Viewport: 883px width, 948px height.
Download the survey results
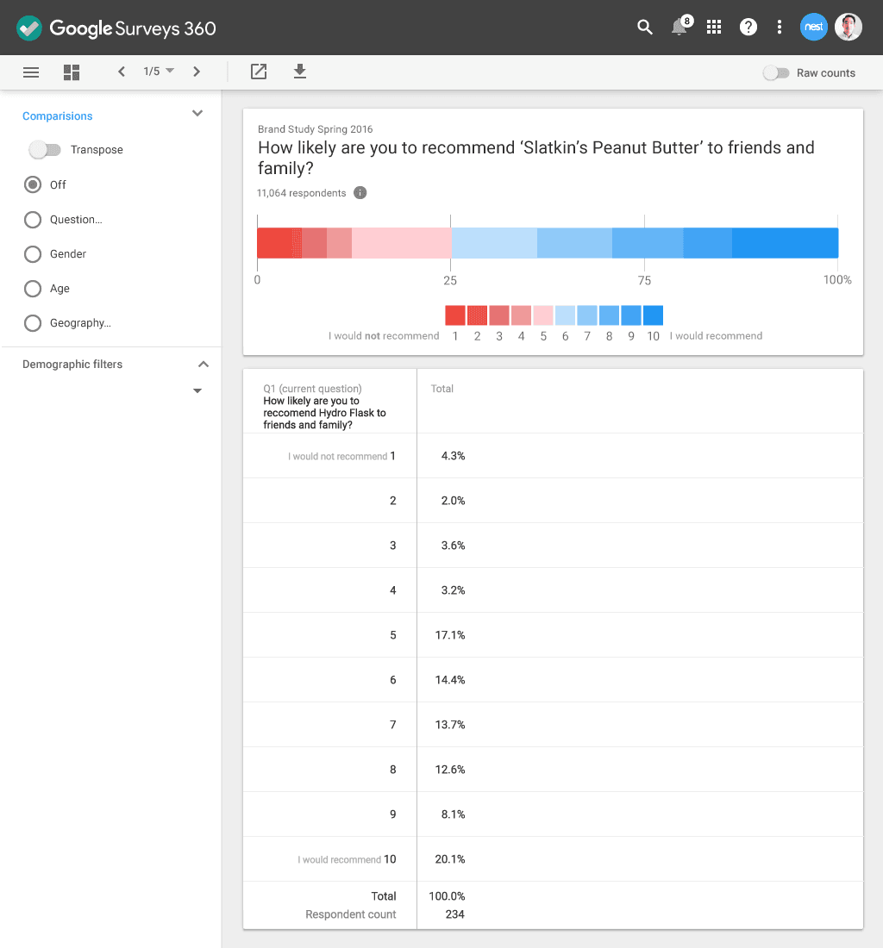(299, 72)
